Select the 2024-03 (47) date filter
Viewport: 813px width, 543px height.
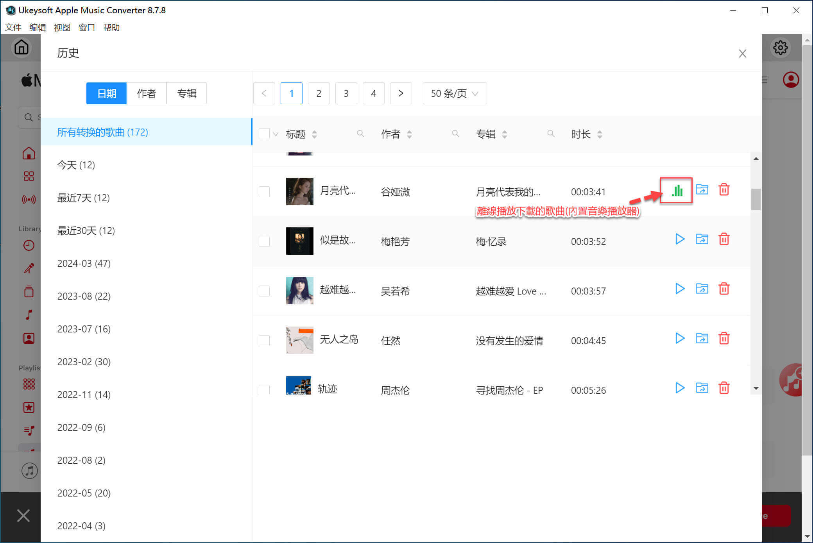pyautogui.click(x=84, y=263)
